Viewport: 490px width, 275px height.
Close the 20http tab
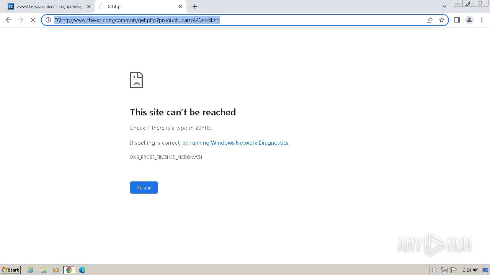pyautogui.click(x=180, y=6)
